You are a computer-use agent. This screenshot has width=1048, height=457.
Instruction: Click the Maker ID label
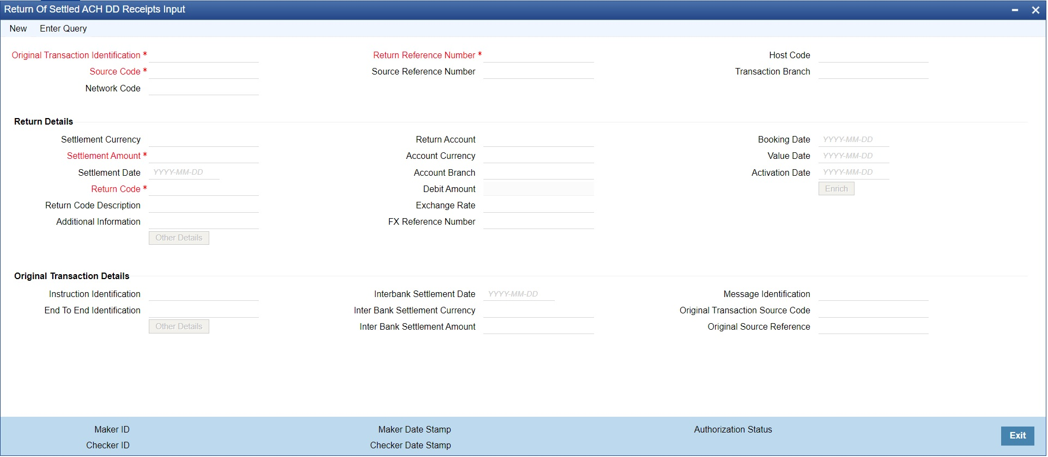click(x=112, y=430)
